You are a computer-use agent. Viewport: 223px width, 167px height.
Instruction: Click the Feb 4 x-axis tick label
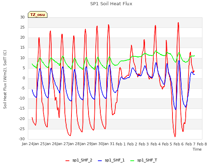(x=155, y=144)
